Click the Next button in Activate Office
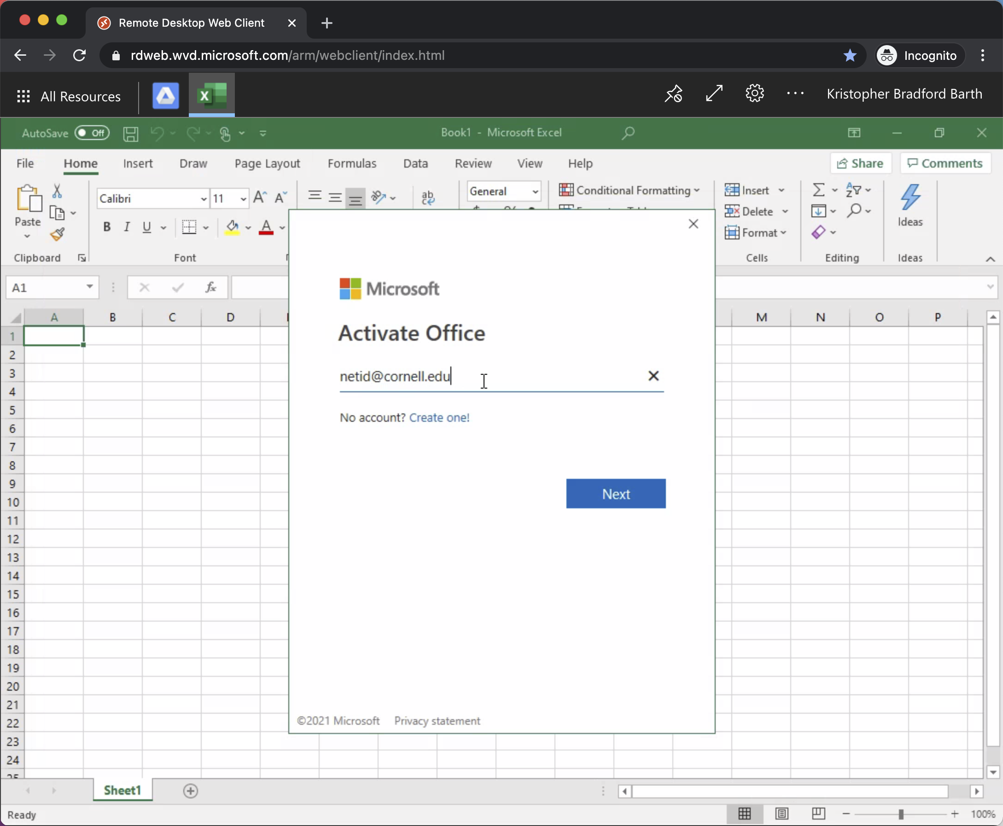The height and width of the screenshot is (826, 1003). pos(616,494)
